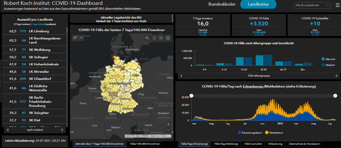Screen dimensions: 341x148
Task: Switch to 'Fälle/100.000 Einwohner' map tab
Action: [145, 144]
